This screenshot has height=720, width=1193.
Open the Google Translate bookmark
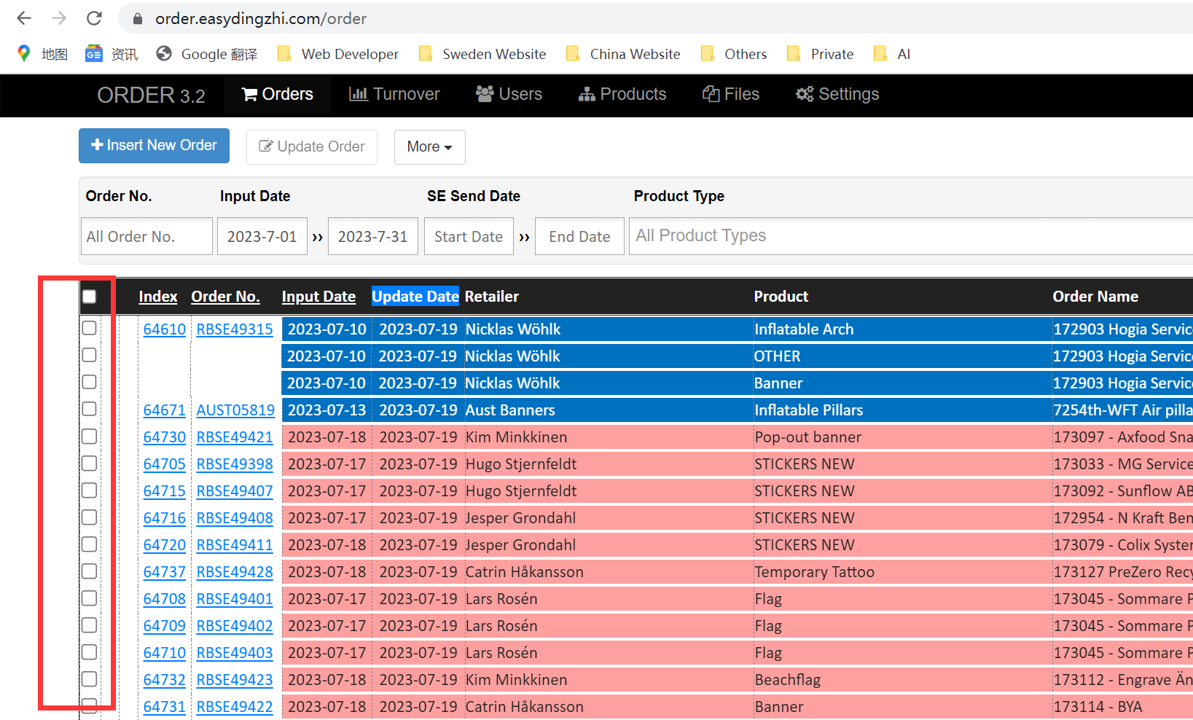(208, 54)
